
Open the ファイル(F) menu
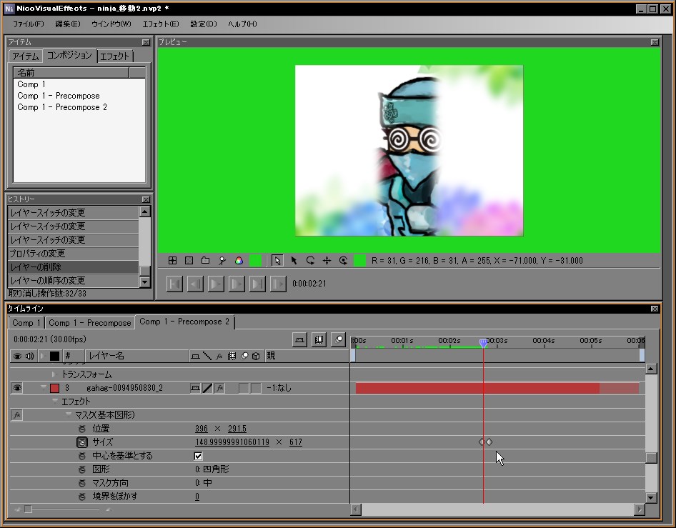point(29,24)
